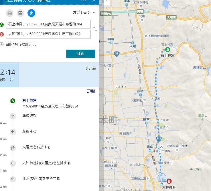Click the 印刷 print link
211x191 pixels.
click(x=91, y=91)
